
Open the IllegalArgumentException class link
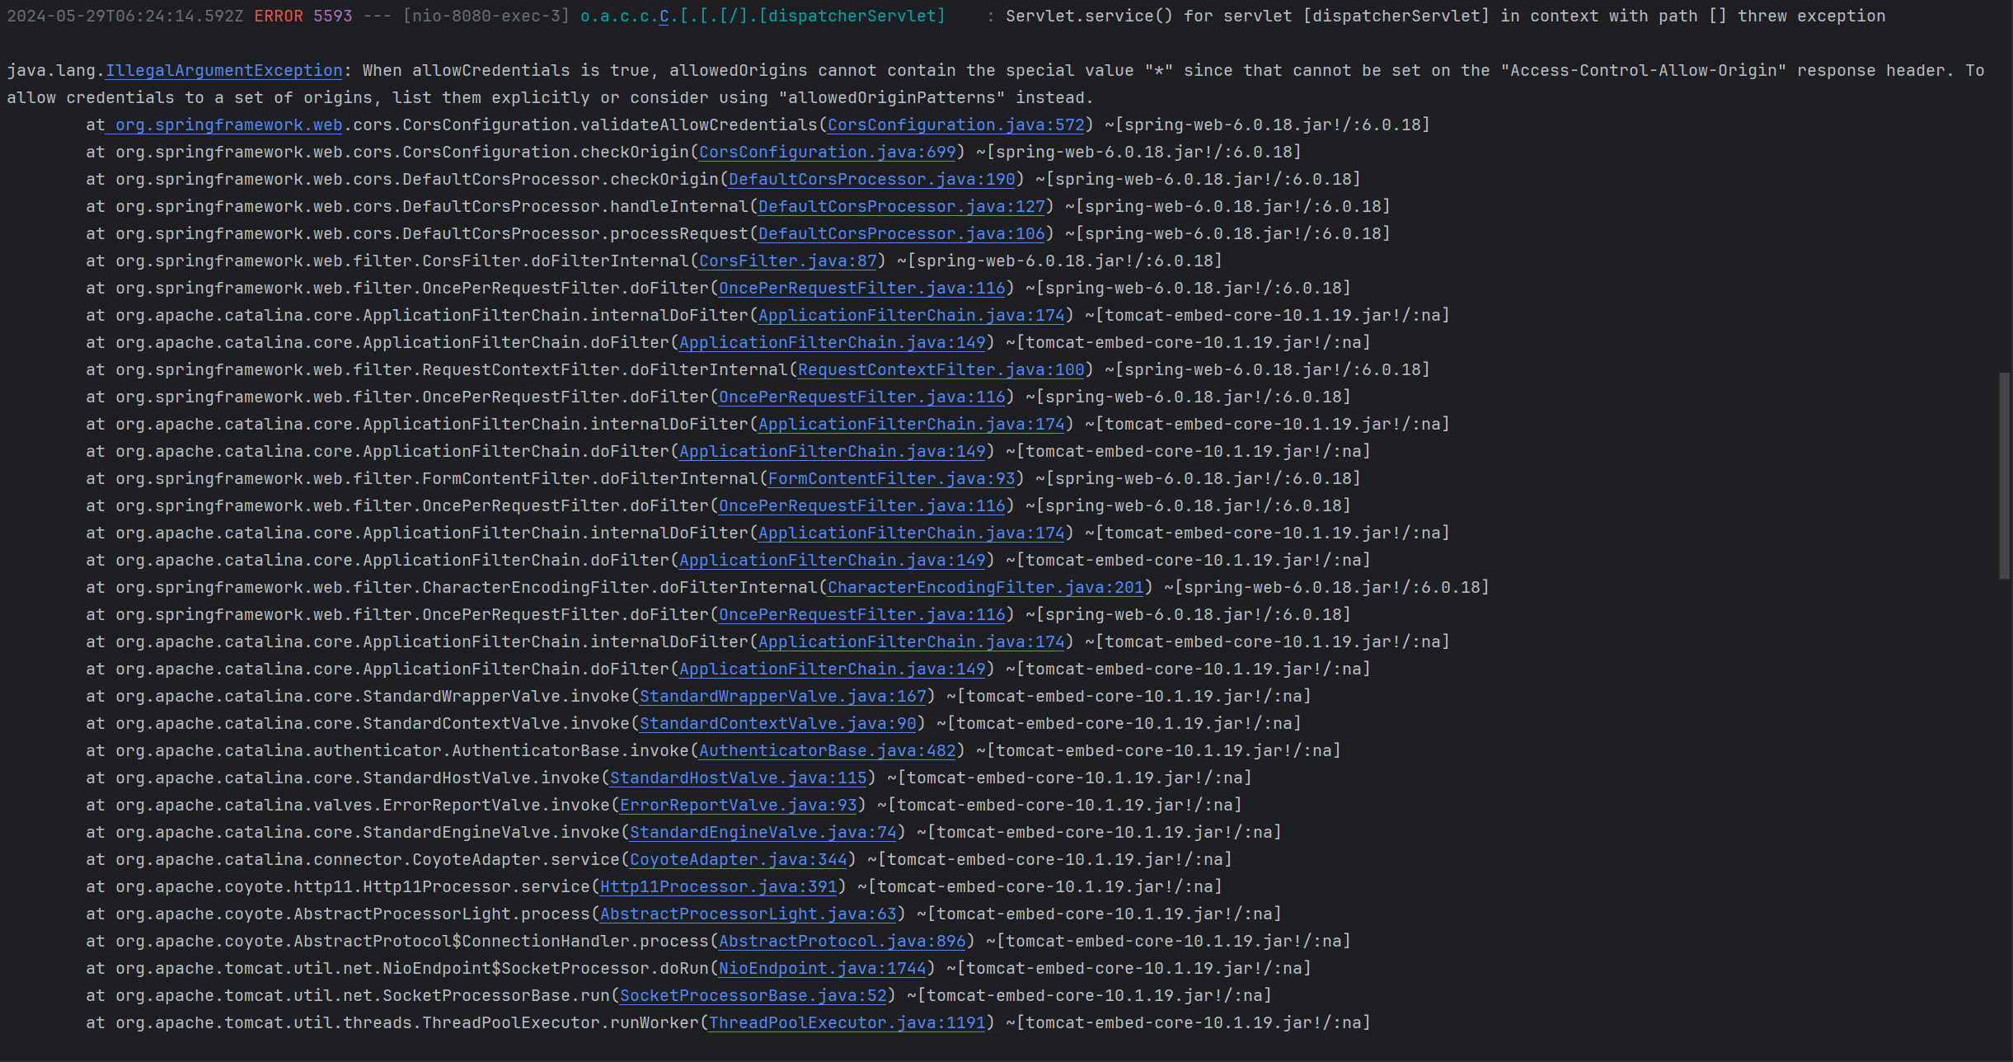[x=223, y=71]
